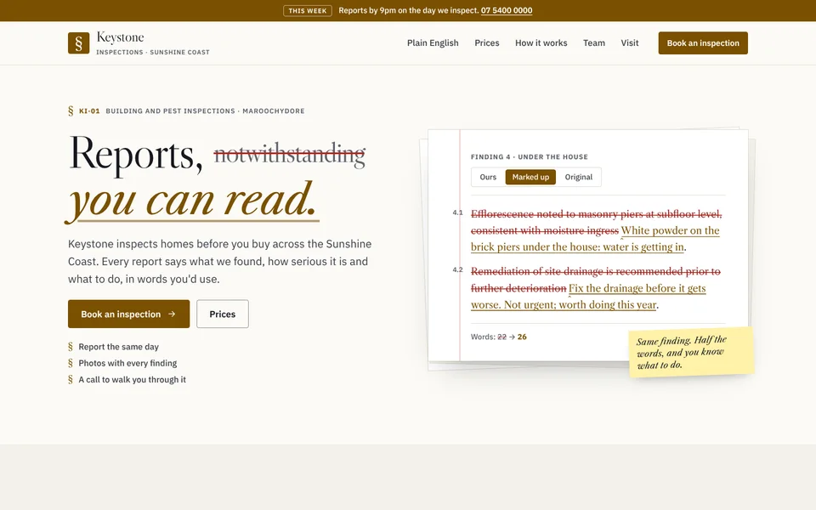
Task: Click finding number 4.1
Action: 457,212
